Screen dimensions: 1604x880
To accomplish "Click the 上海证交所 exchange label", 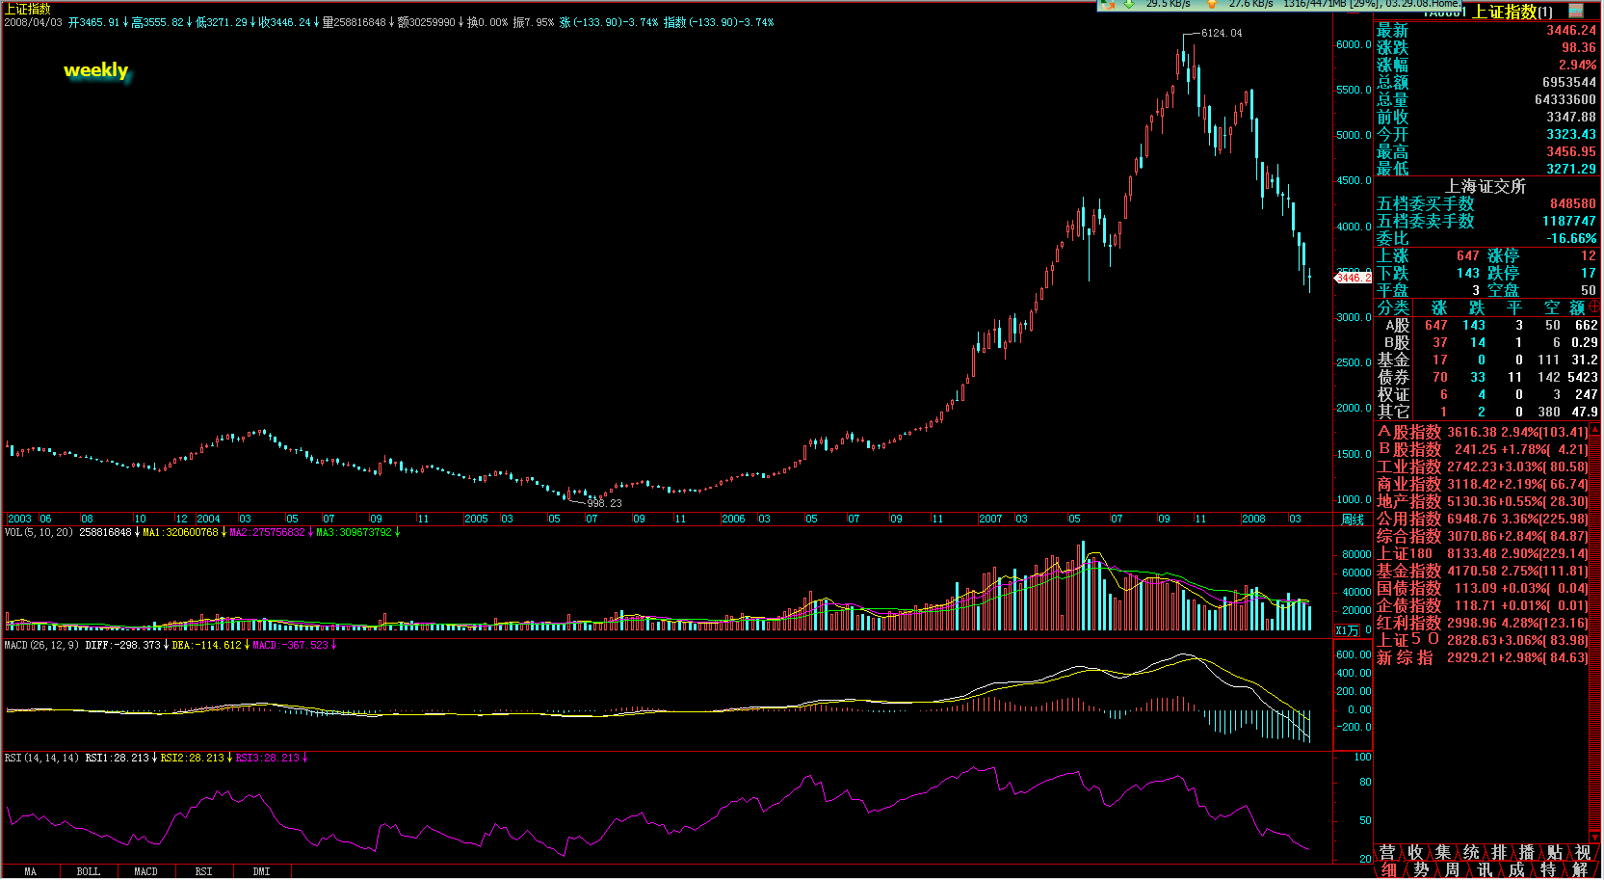I will [1486, 186].
